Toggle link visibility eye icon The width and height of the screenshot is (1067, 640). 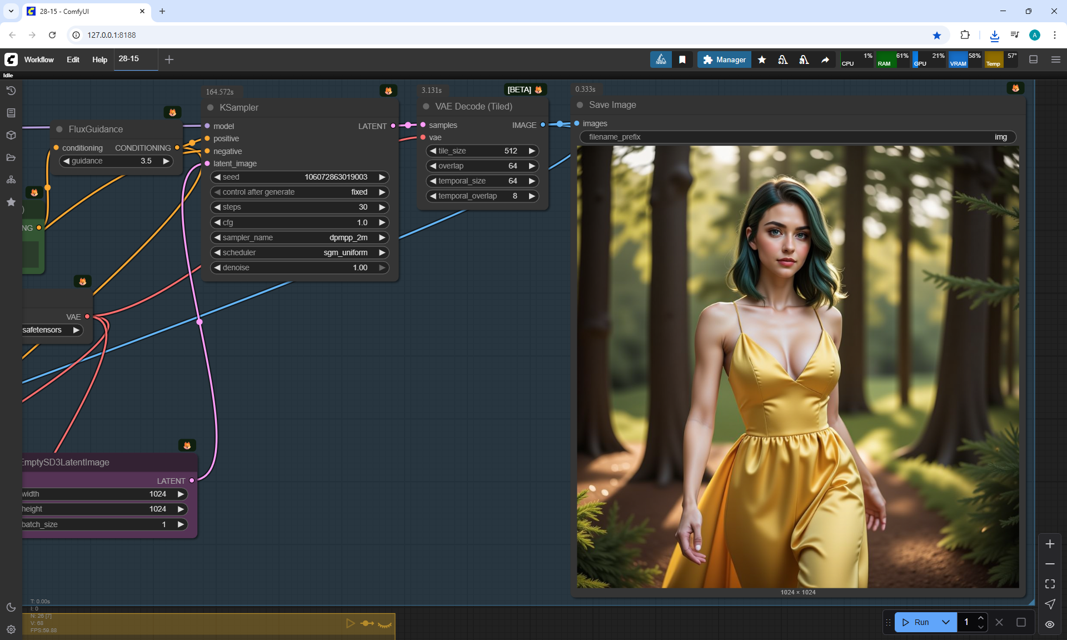click(1050, 624)
